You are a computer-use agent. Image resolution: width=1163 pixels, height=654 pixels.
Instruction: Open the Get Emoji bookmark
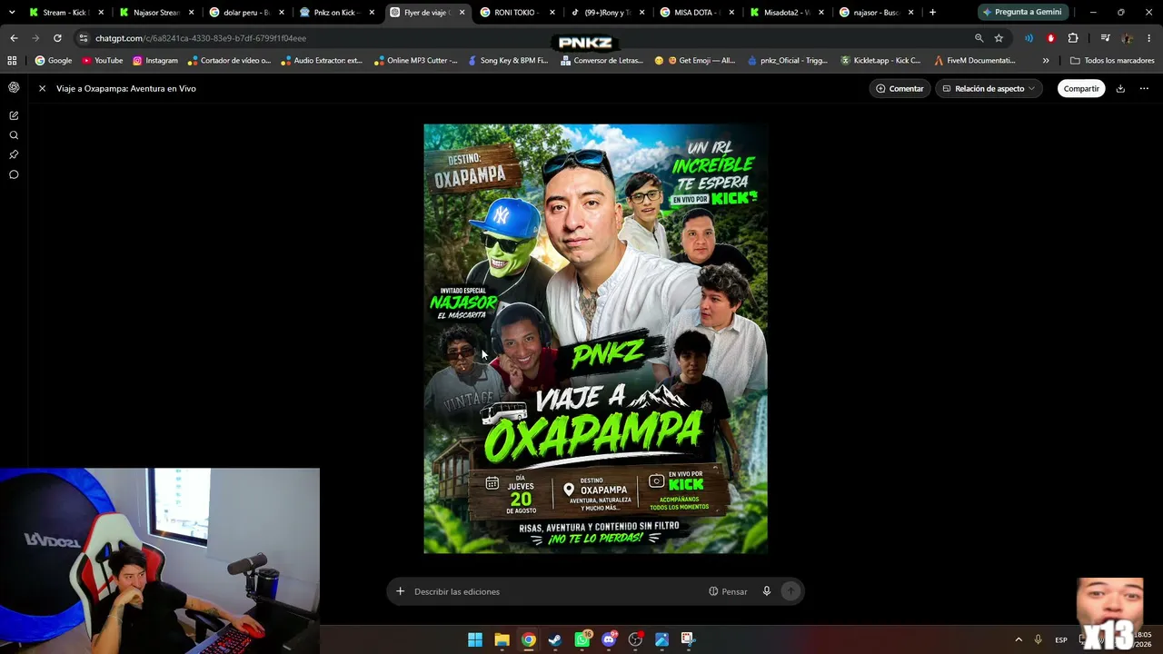pos(695,61)
